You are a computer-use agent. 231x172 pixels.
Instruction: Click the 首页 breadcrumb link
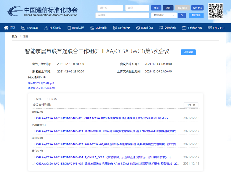(14, 36)
